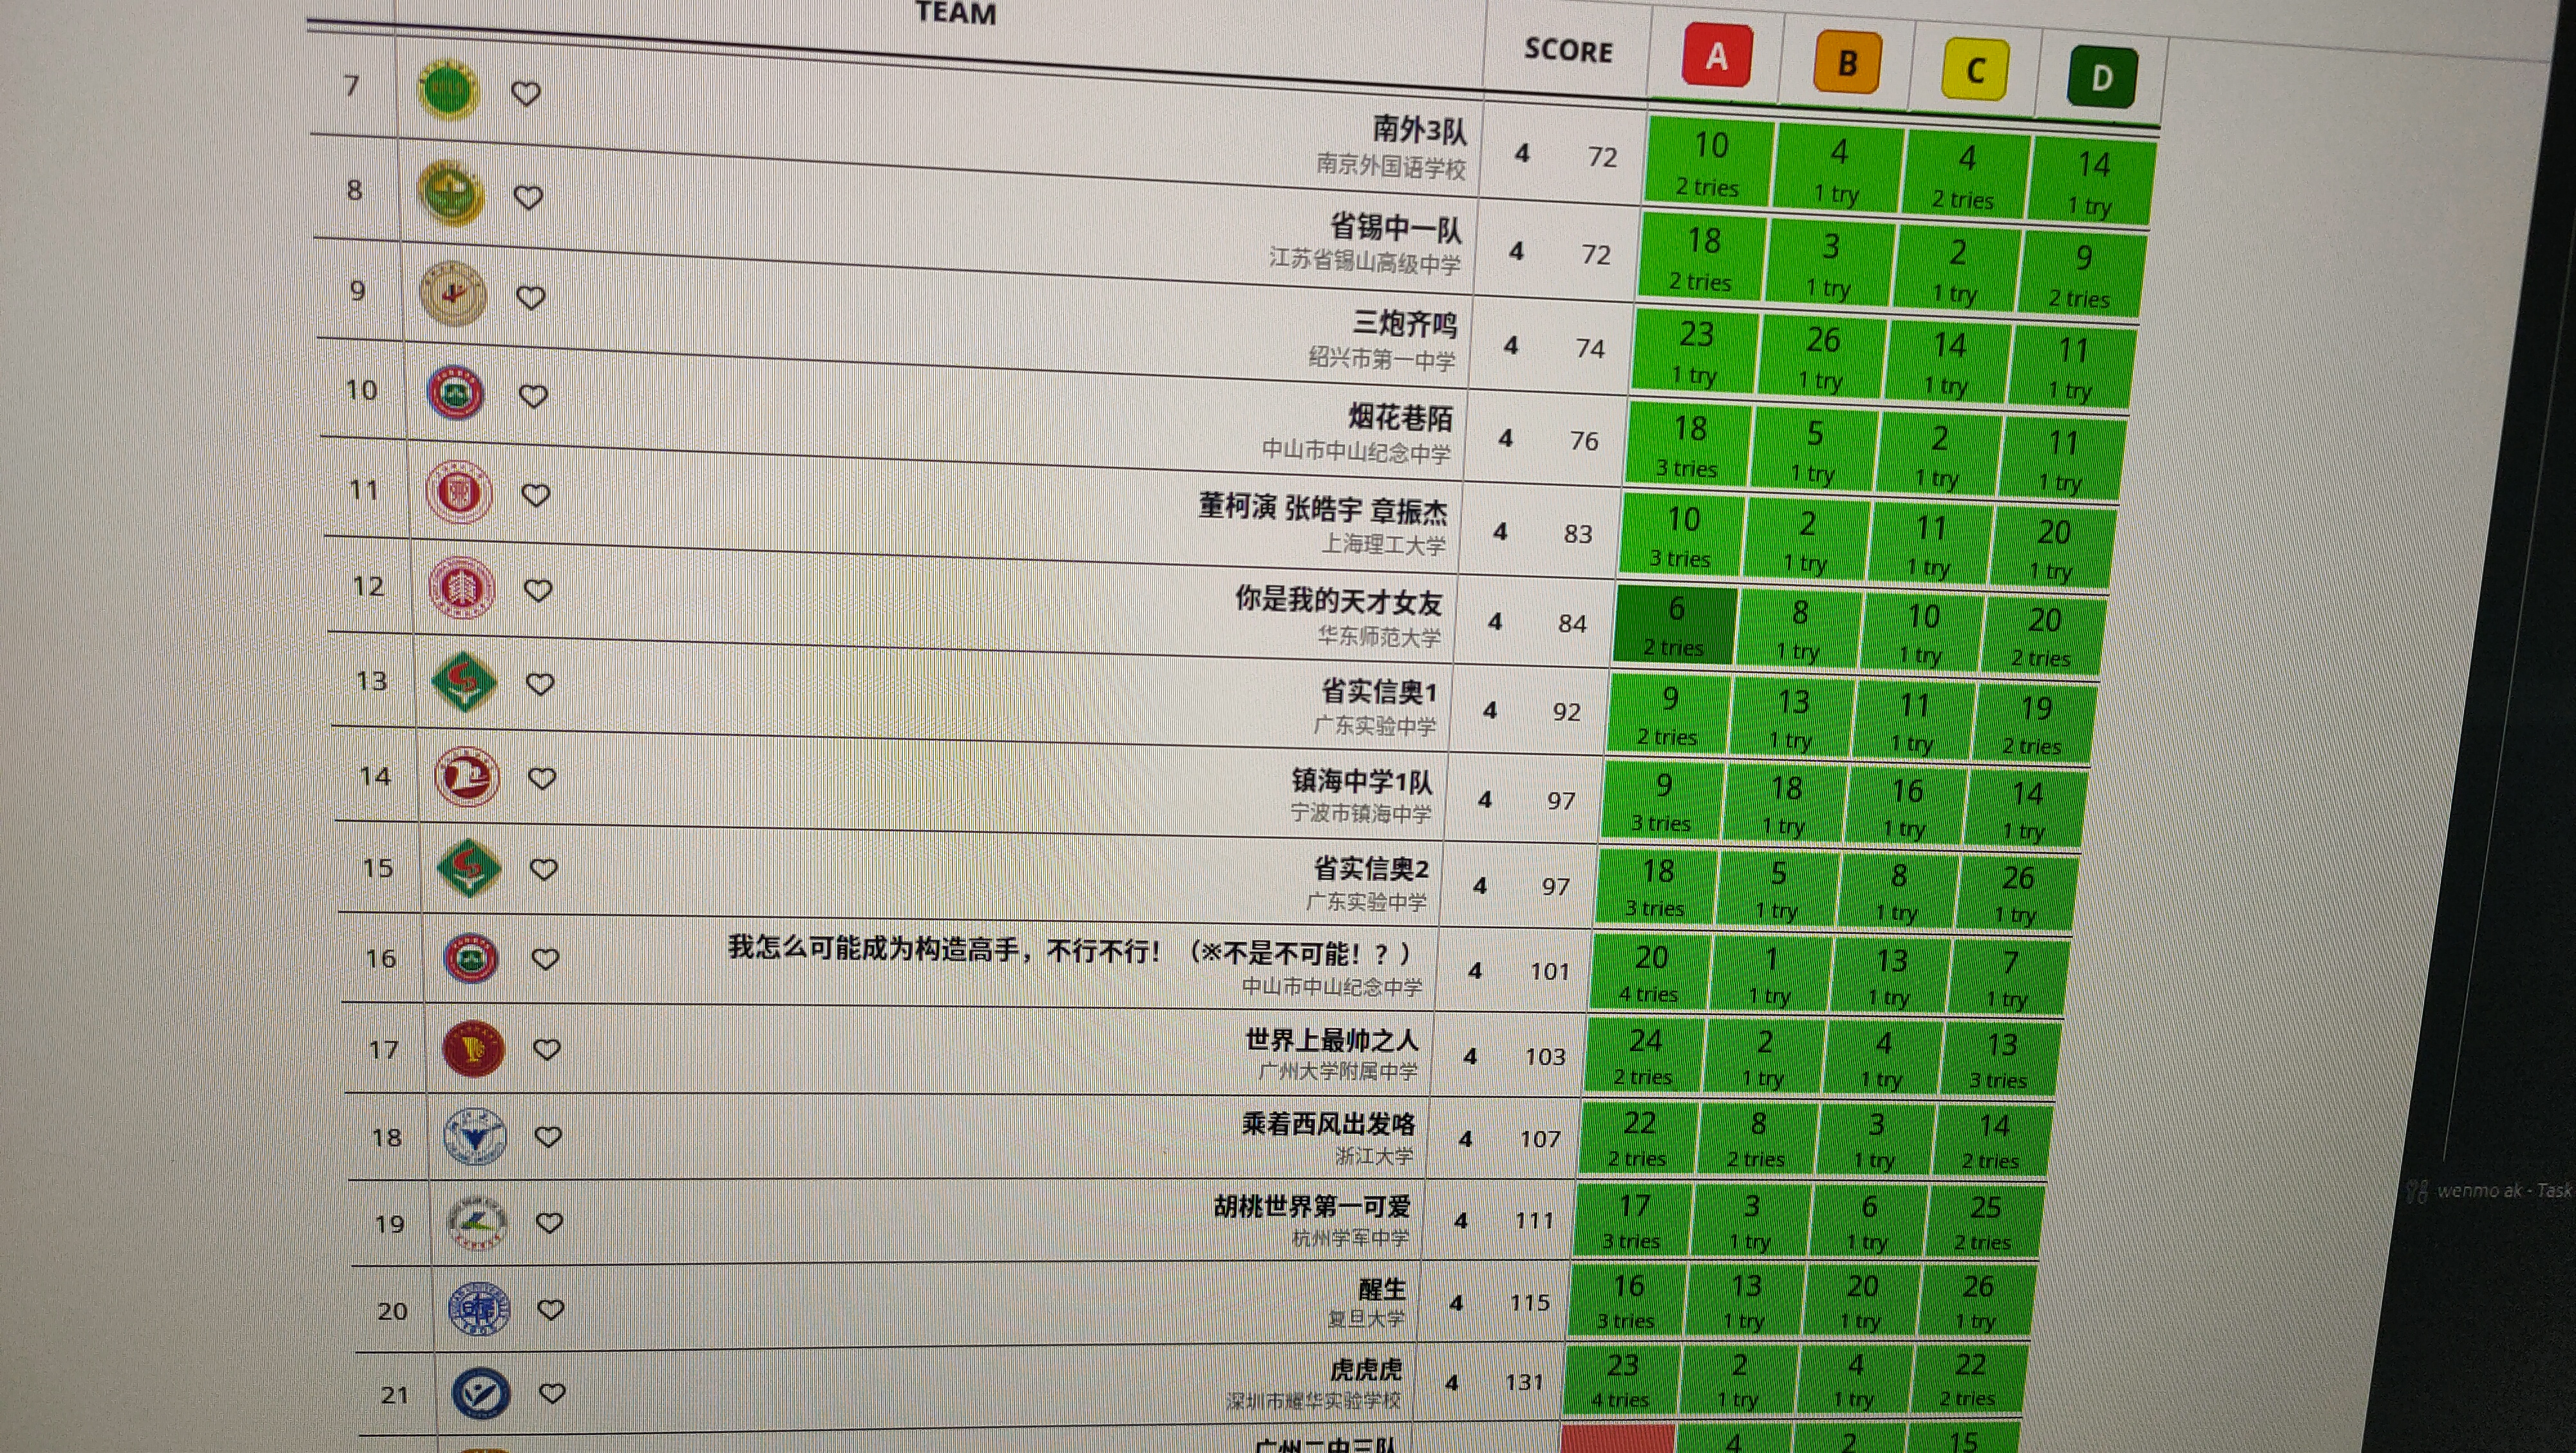Open the rank 12 team's university badge
The image size is (2576, 1453).
click(461, 588)
